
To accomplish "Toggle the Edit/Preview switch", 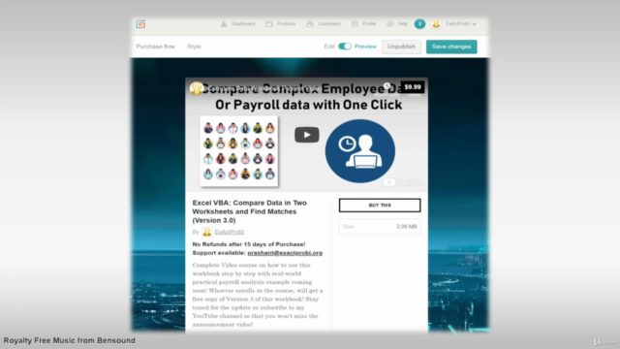I will coord(345,47).
